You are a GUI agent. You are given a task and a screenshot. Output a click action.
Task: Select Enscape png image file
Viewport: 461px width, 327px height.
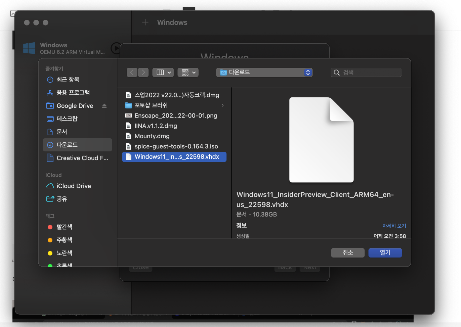point(174,116)
